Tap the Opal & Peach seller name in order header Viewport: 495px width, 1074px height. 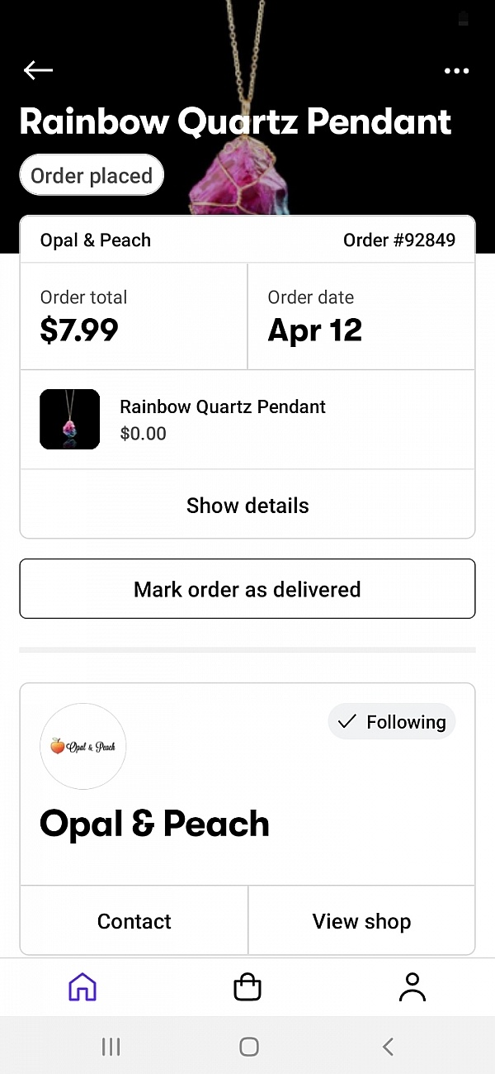[96, 240]
